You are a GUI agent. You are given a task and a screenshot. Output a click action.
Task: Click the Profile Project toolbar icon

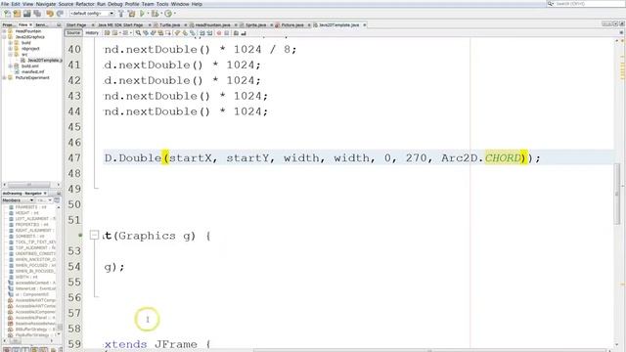pos(168,14)
